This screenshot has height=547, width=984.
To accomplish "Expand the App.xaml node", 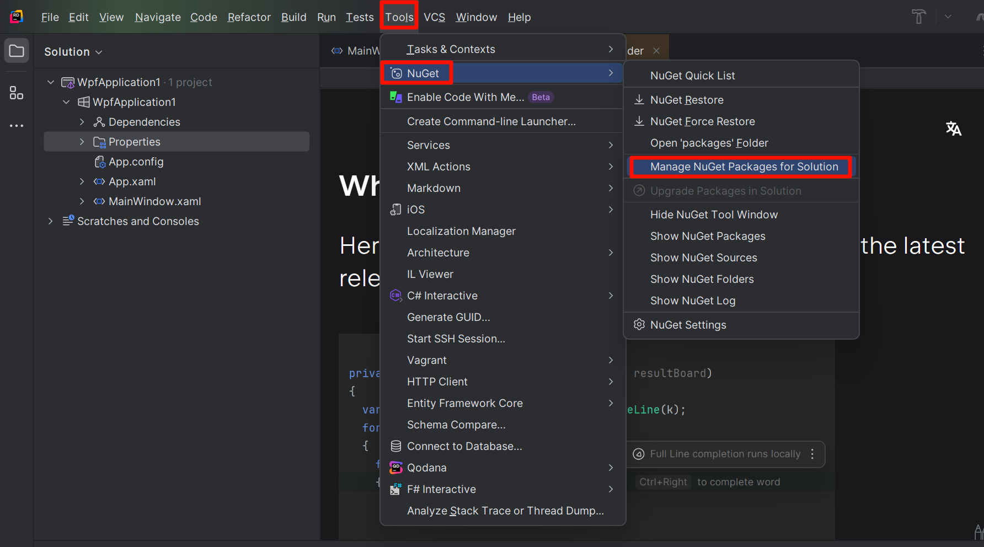I will (x=82, y=181).
